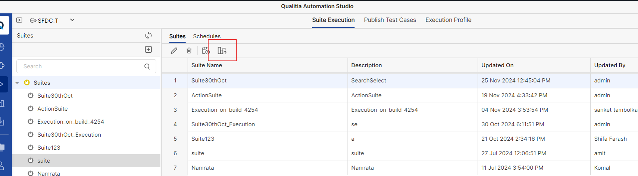The height and width of the screenshot is (176, 638).
Task: Select the ActionSuite row in the table
Action: pyautogui.click(x=206, y=95)
